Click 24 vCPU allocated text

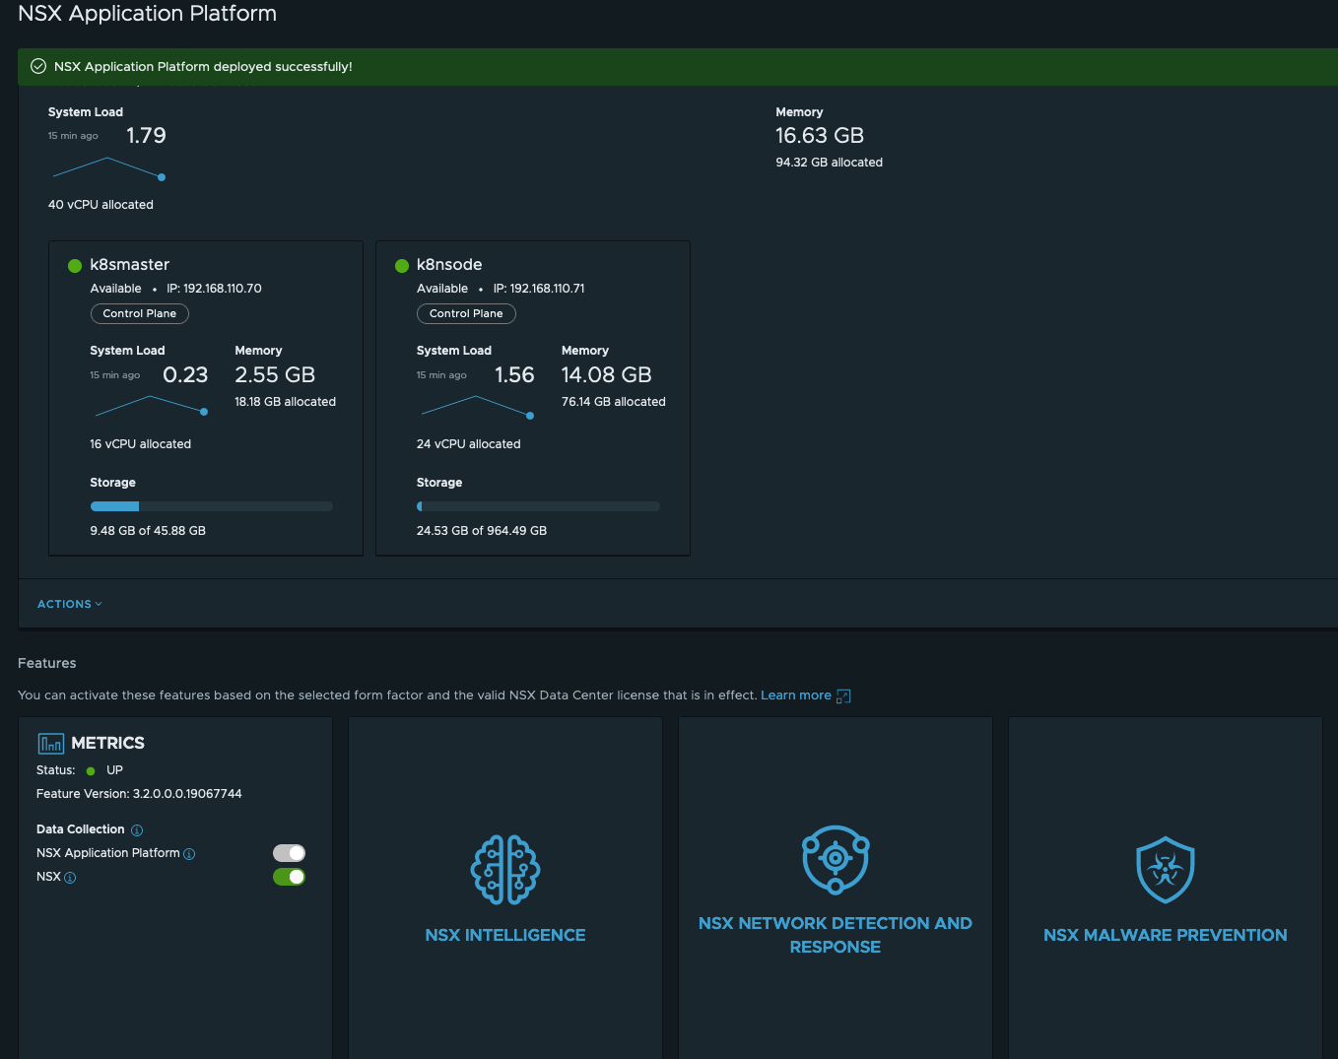click(468, 444)
